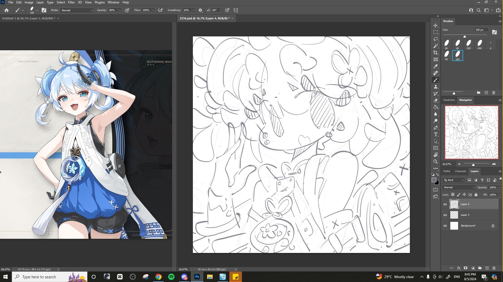Select the Path Selection tool
Image resolution: width=503 pixels, height=282 pixels.
pyautogui.click(x=436, y=141)
